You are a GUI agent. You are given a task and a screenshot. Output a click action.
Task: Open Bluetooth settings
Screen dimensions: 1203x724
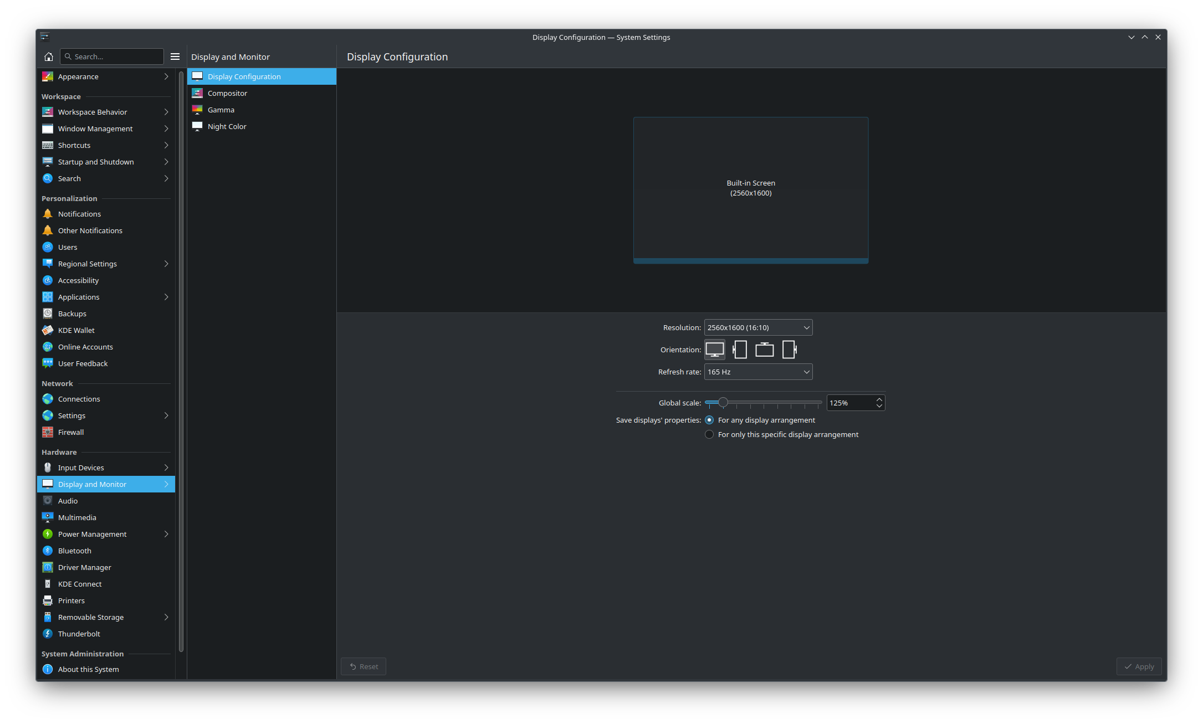click(75, 551)
